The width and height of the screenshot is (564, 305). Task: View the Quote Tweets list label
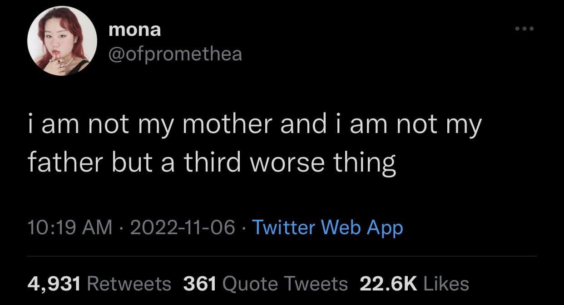point(285,284)
